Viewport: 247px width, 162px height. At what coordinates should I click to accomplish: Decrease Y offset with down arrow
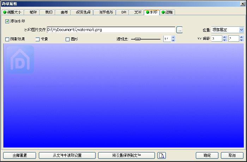click(x=241, y=40)
